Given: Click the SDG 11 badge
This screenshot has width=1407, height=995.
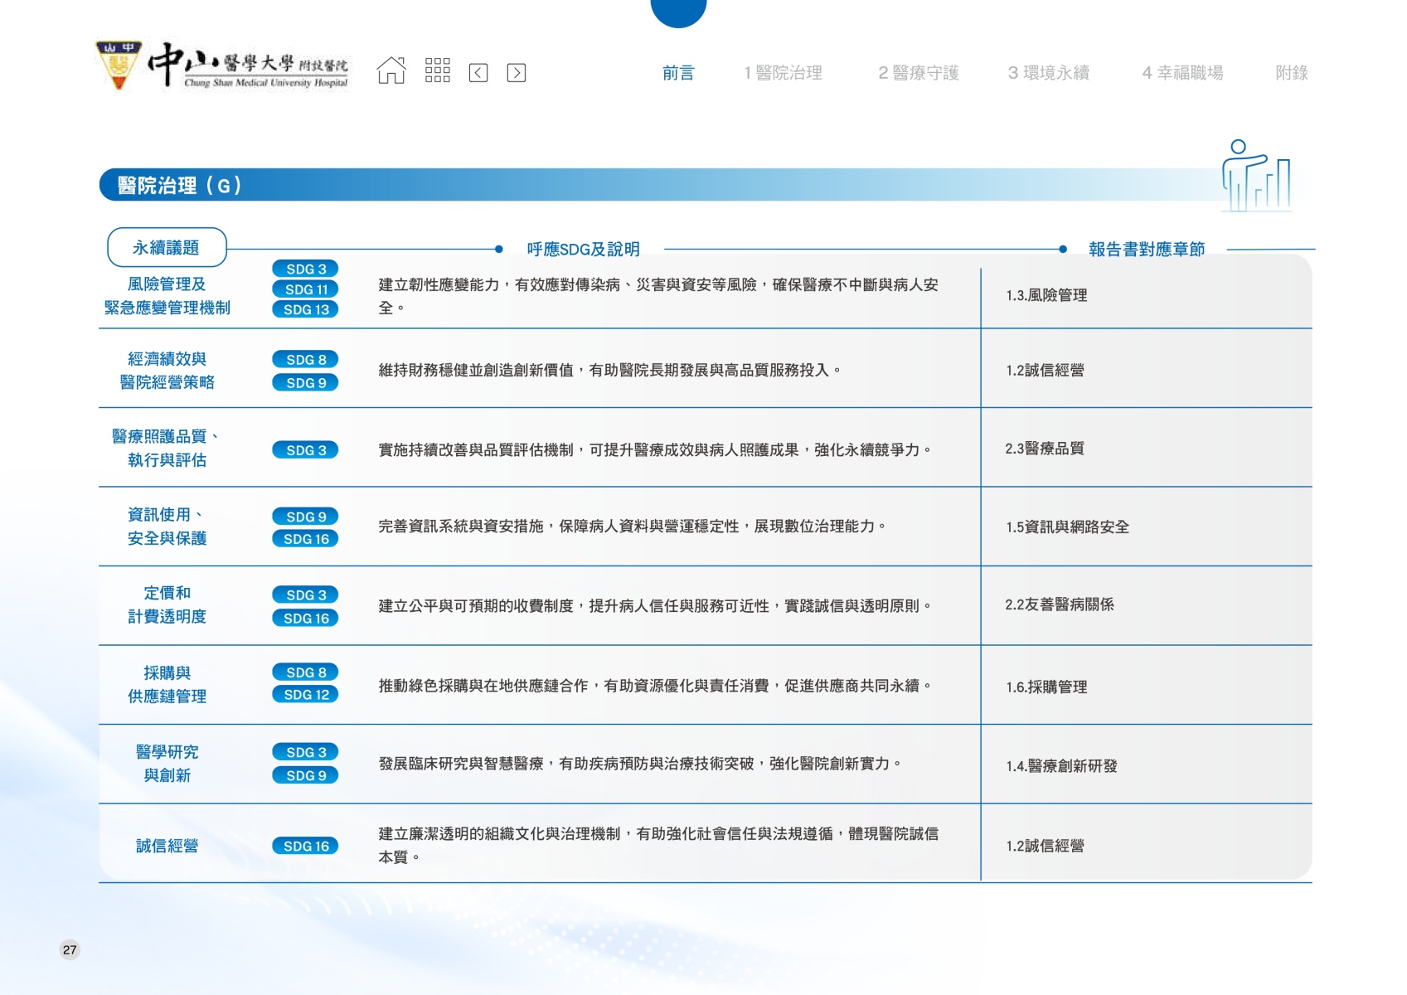Looking at the screenshot, I should click(306, 289).
